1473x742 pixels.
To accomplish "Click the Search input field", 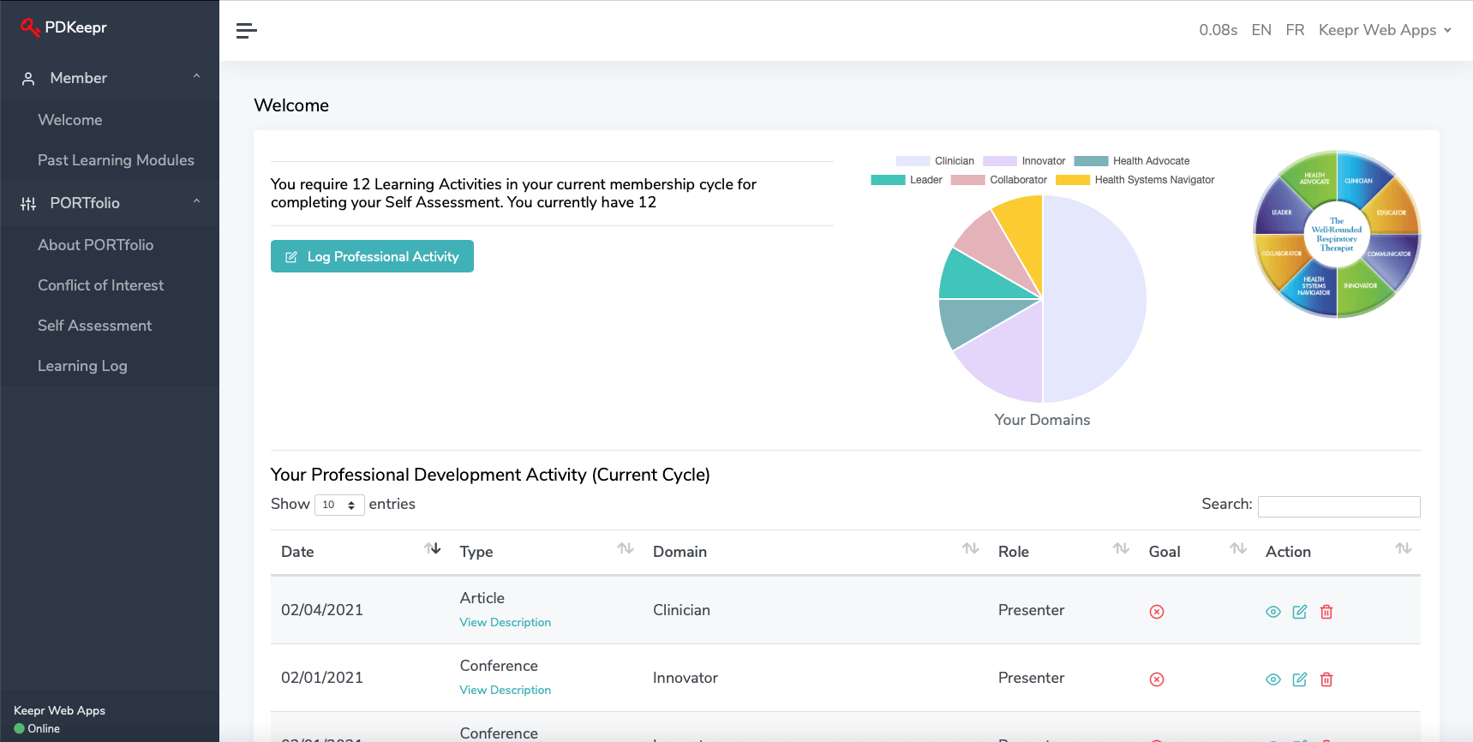I will point(1338,506).
